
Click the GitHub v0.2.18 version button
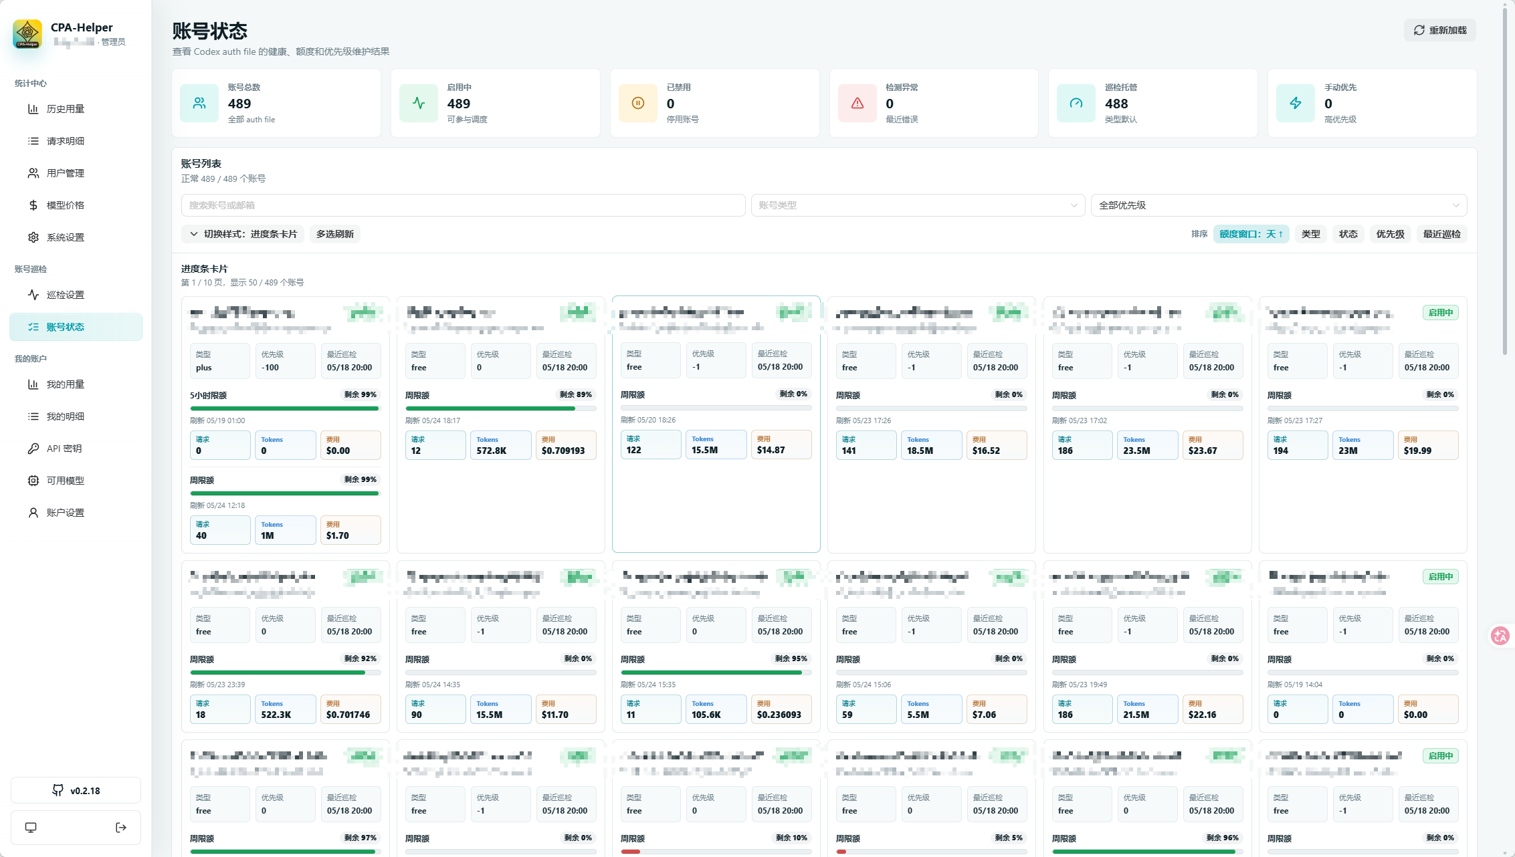click(76, 790)
